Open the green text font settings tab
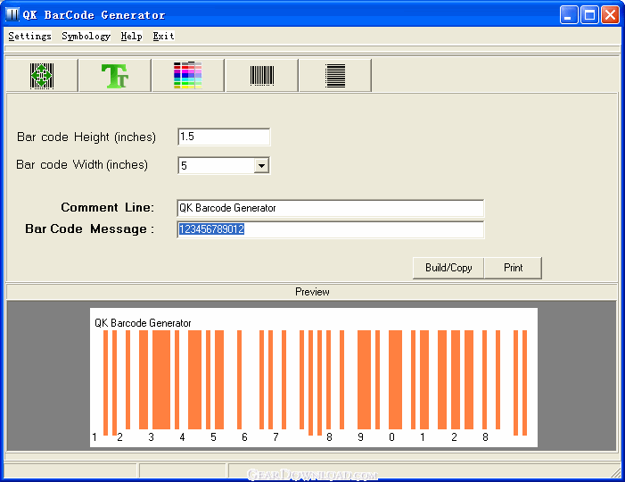Screen dimensions: 625x482 click(x=115, y=75)
